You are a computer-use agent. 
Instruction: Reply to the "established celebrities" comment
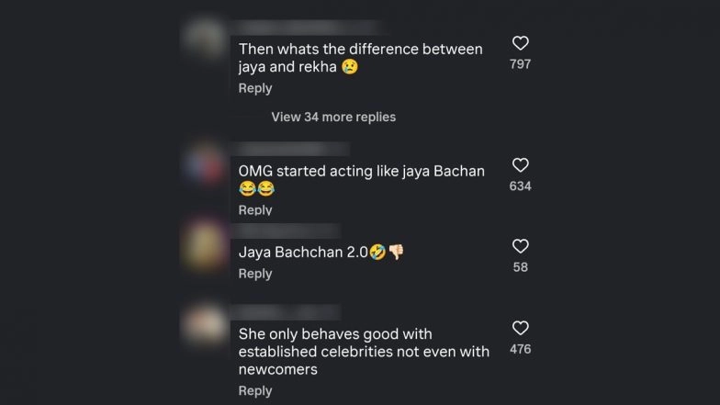[255, 390]
